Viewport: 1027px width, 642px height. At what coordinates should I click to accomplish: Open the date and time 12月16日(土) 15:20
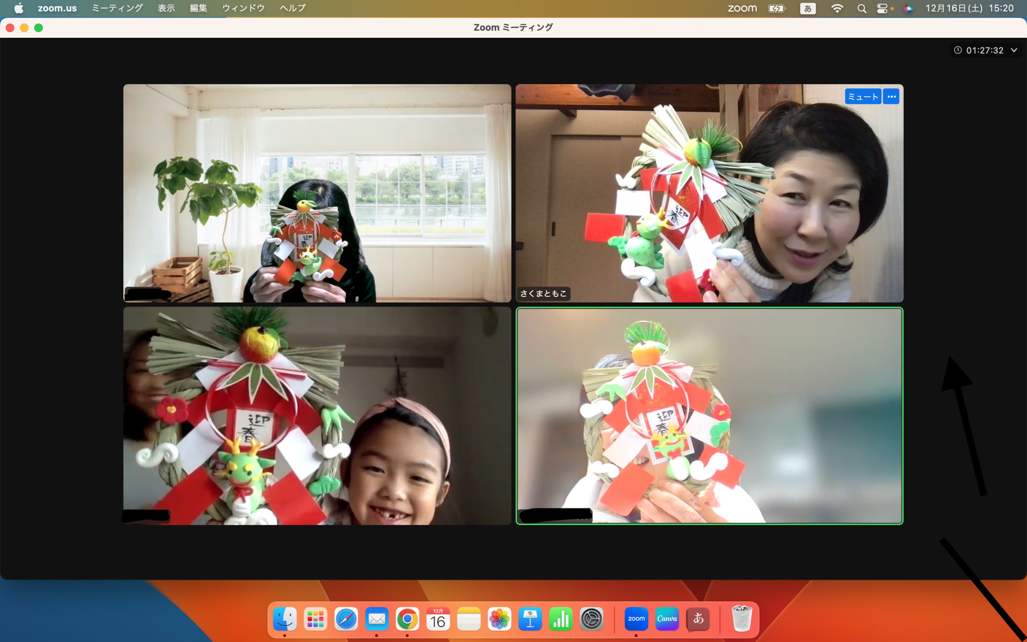point(969,8)
